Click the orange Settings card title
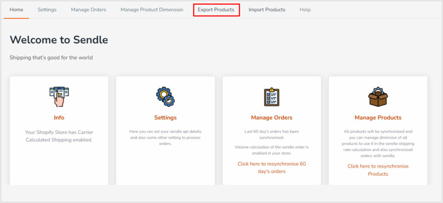 pos(165,117)
